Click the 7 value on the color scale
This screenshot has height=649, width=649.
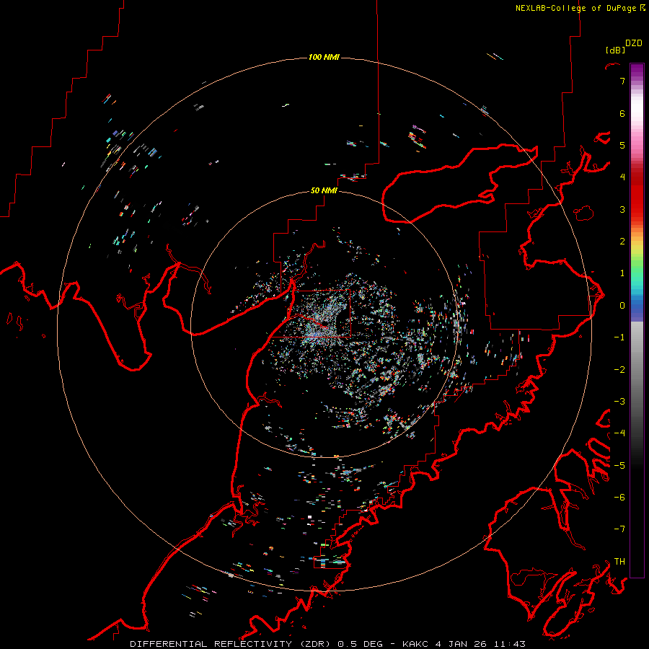pyautogui.click(x=622, y=81)
